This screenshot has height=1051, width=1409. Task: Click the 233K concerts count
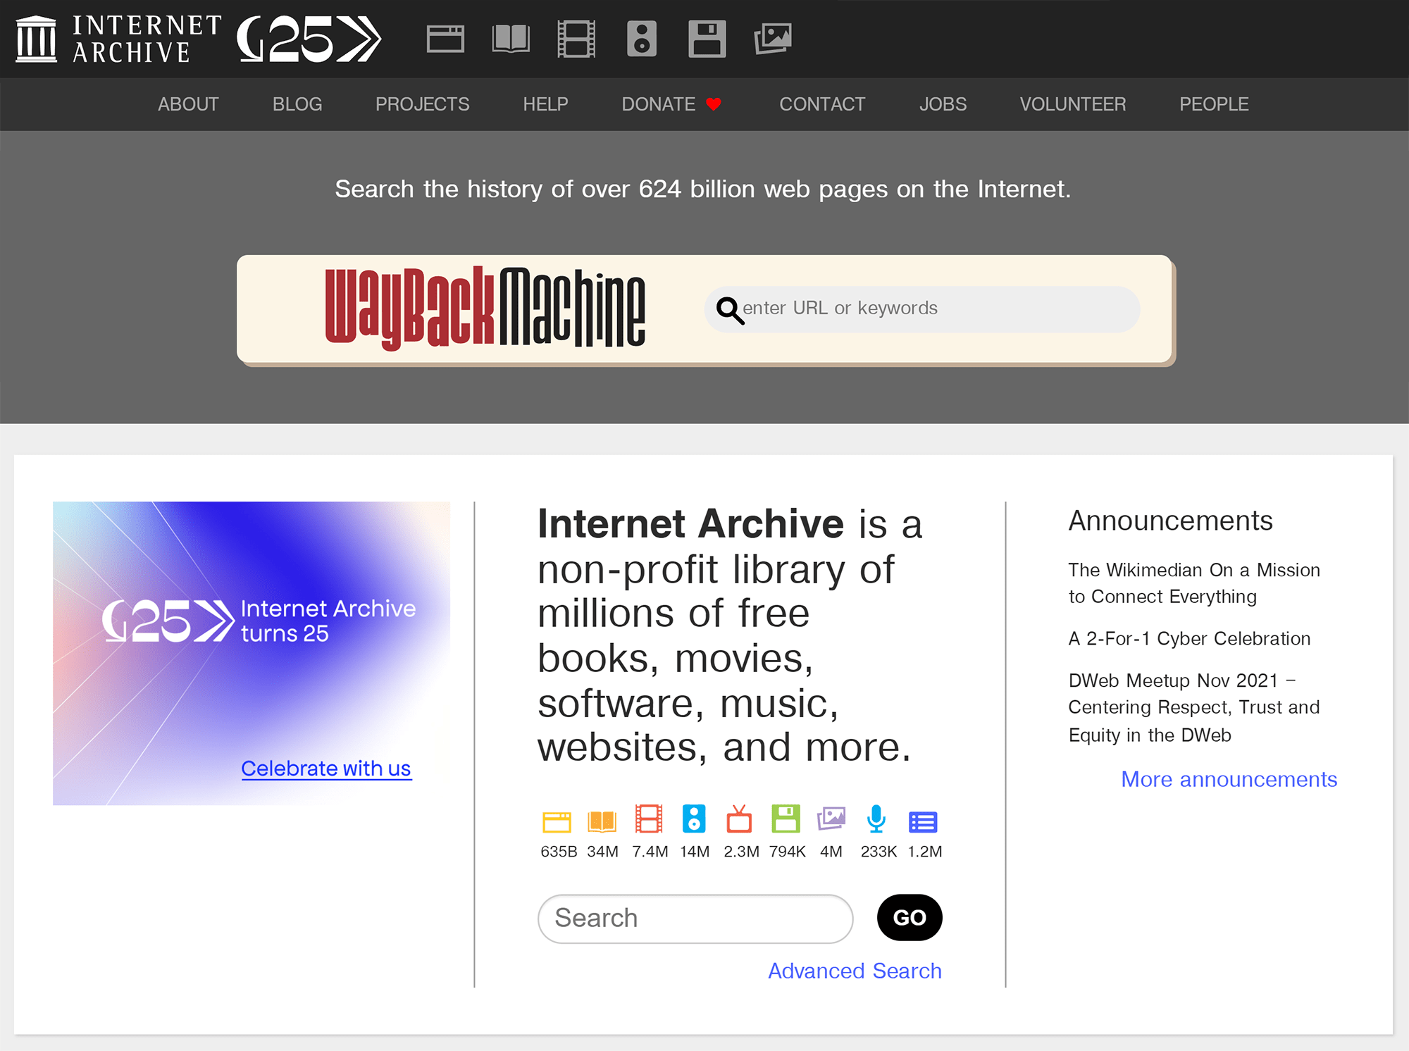point(879,852)
